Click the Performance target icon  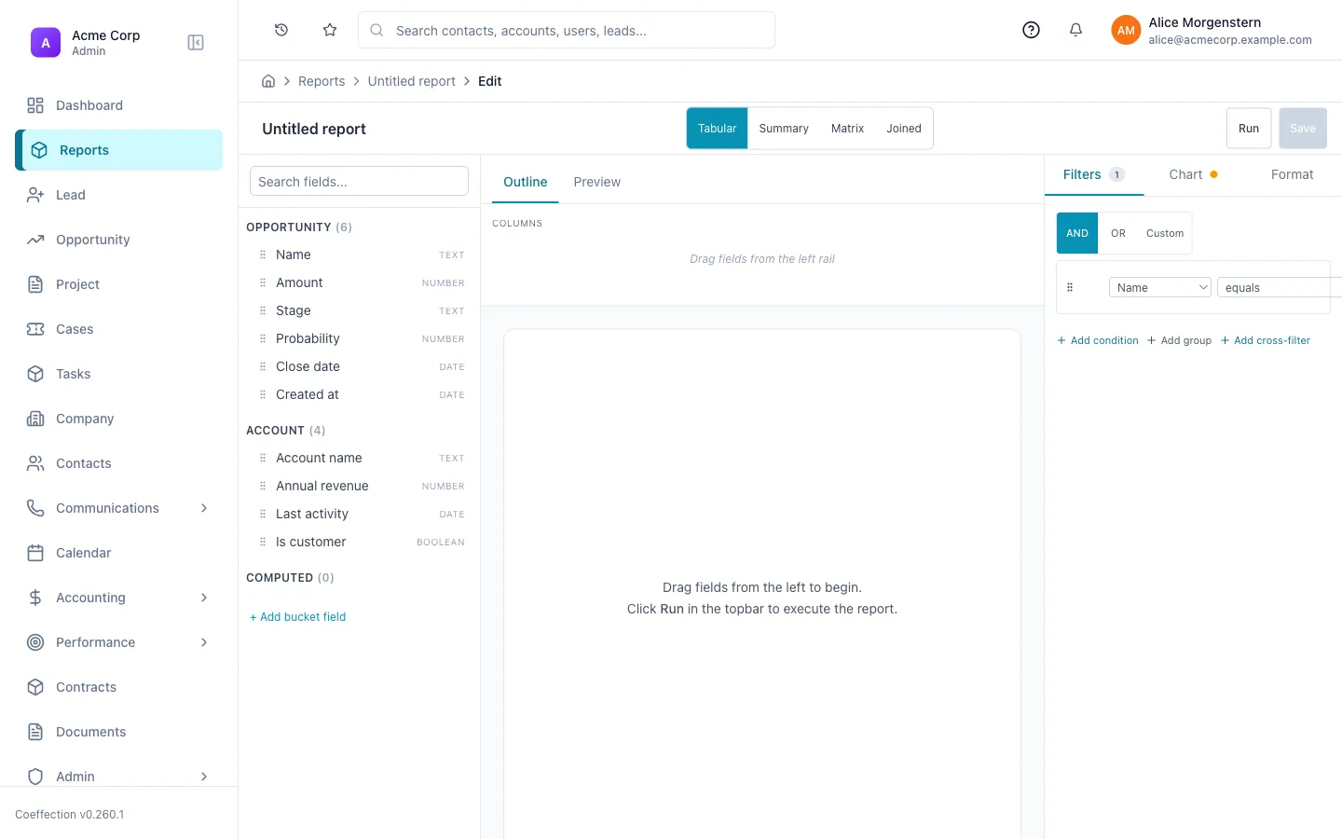pyautogui.click(x=35, y=642)
